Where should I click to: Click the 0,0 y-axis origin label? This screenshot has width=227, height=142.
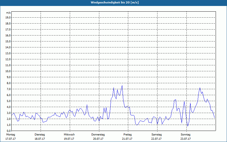pos(8,131)
